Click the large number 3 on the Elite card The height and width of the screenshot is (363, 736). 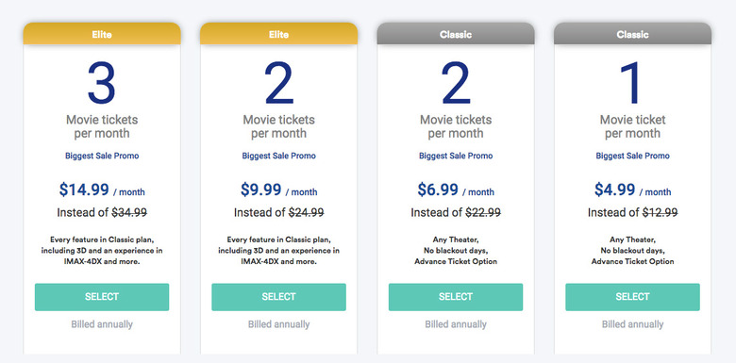tap(102, 83)
